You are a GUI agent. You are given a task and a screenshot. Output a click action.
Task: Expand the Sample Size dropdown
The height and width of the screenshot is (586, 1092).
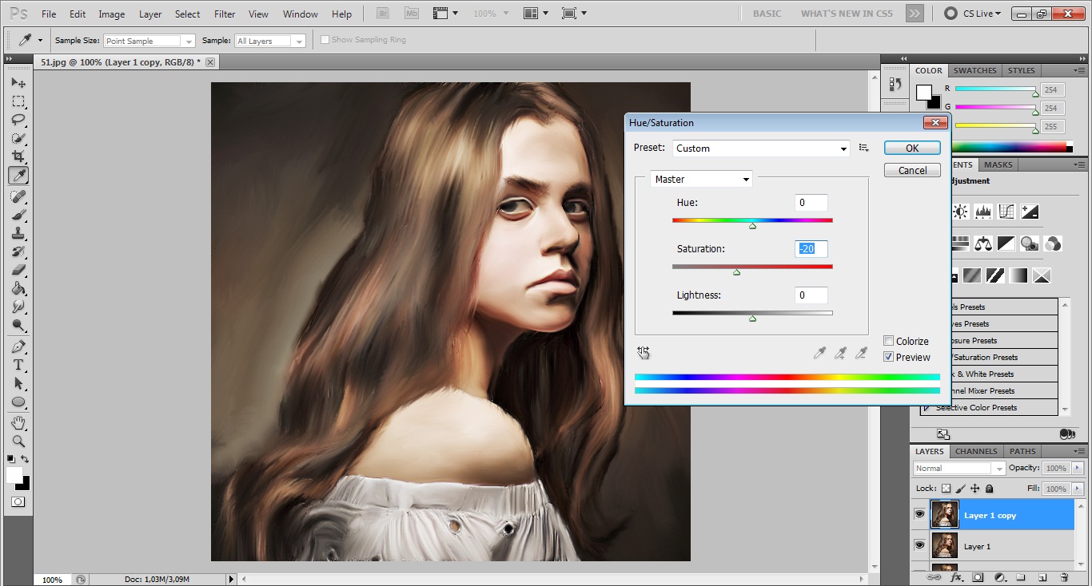[x=149, y=41]
